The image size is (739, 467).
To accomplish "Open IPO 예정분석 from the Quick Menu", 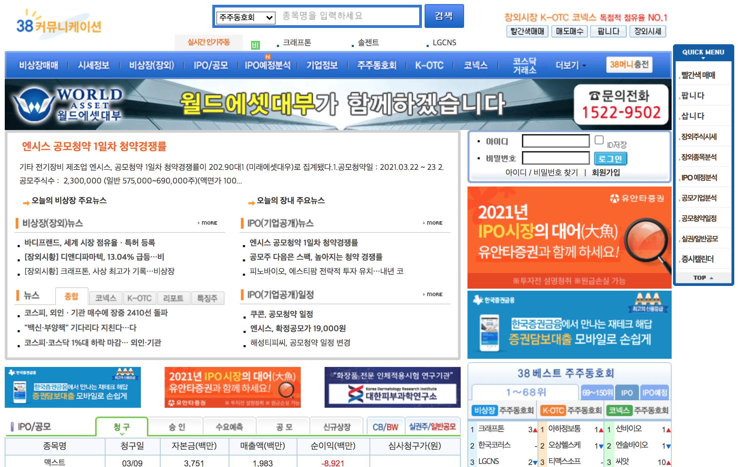I will (700, 177).
